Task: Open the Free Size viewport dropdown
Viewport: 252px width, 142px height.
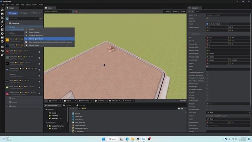Action: [x=55, y=101]
